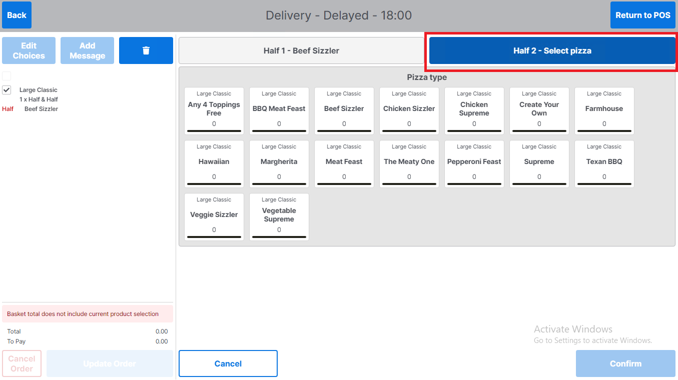Screen dimensions: 678x380
Task: Open the Half 2 - Select pizza tab
Action: point(552,50)
